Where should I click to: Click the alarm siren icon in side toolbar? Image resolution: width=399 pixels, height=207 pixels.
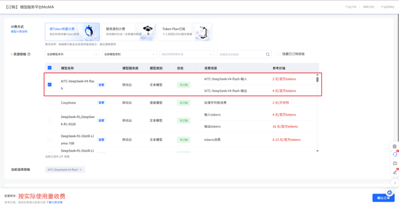click(x=395, y=146)
